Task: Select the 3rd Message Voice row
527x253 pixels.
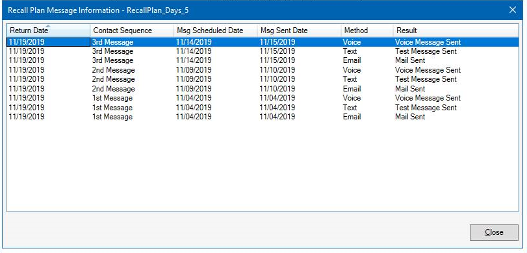Action: click(262, 42)
